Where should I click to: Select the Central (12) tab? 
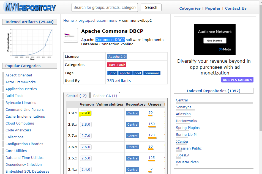[x=76, y=96]
